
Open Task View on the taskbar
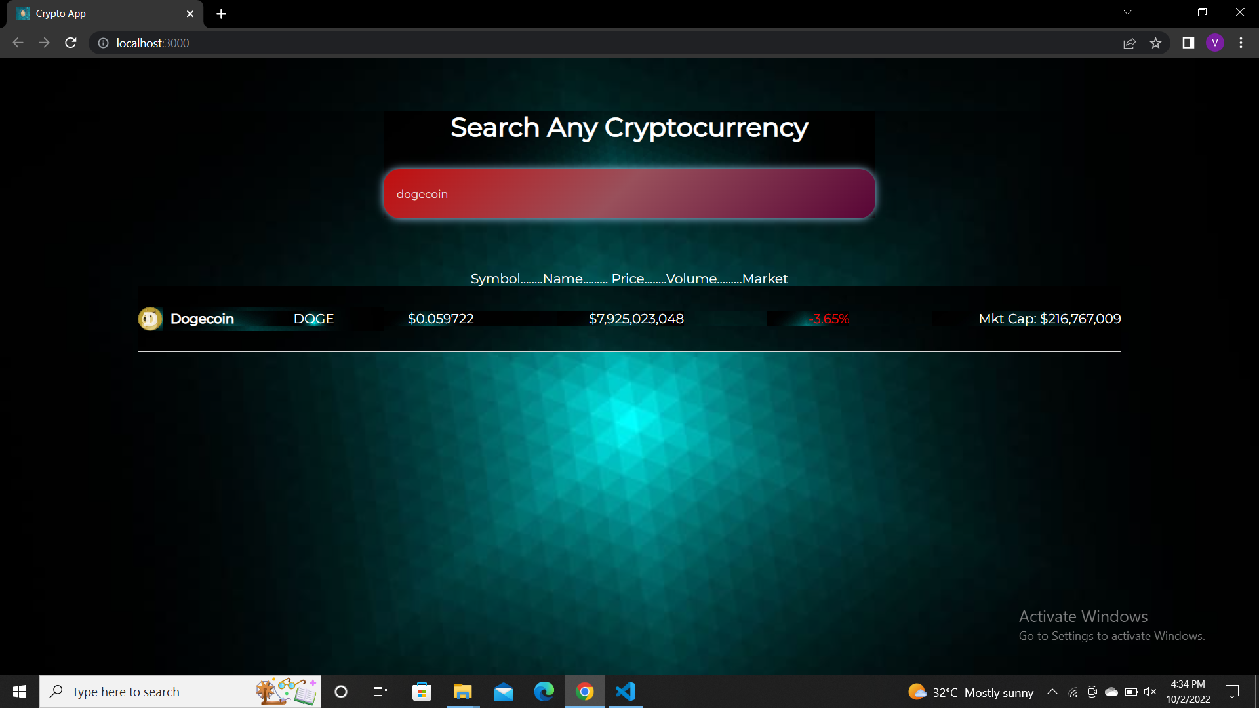[x=380, y=692]
